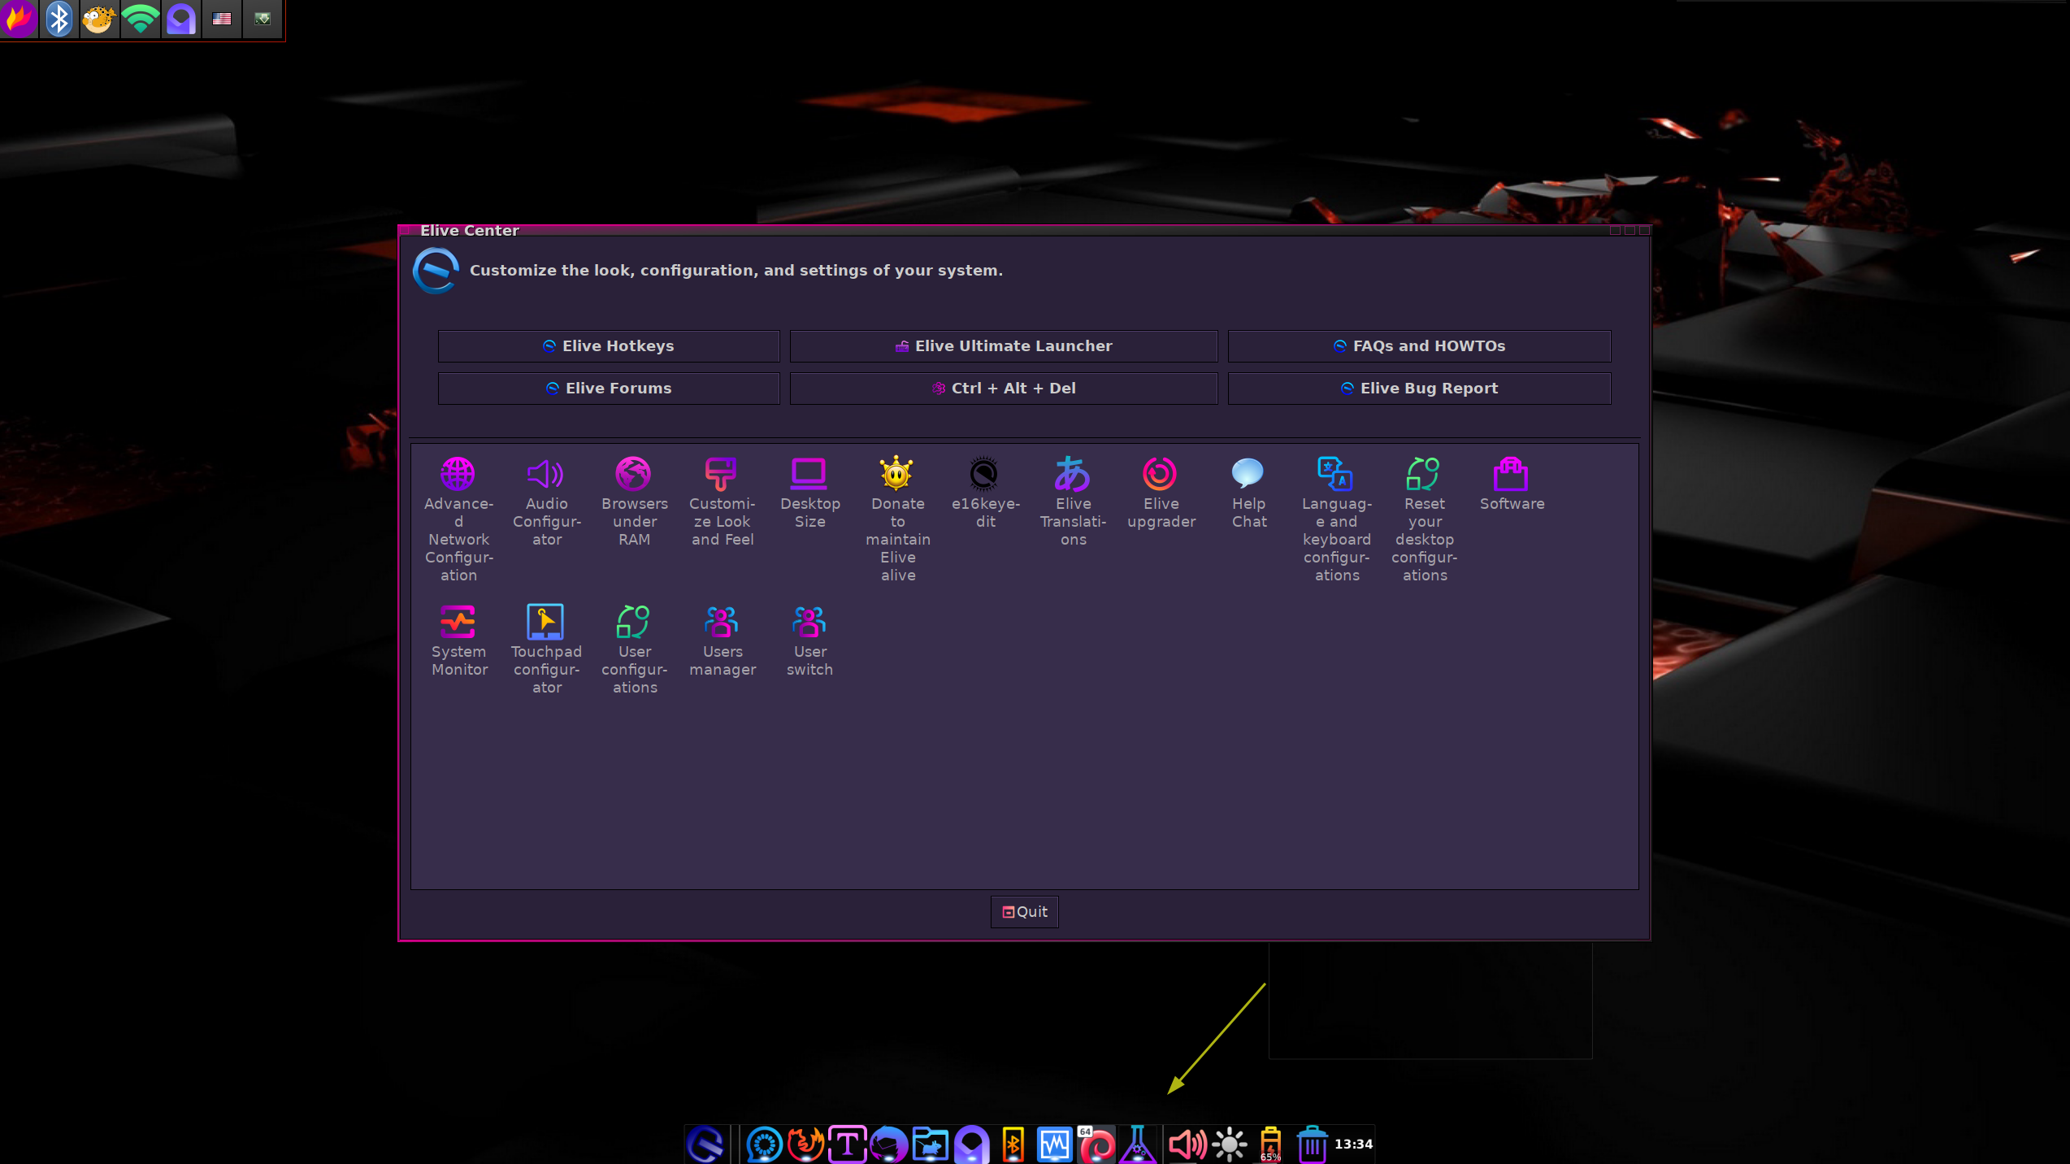Launch System Monitor from Elive Center
This screenshot has width=2070, height=1164.
click(x=458, y=641)
